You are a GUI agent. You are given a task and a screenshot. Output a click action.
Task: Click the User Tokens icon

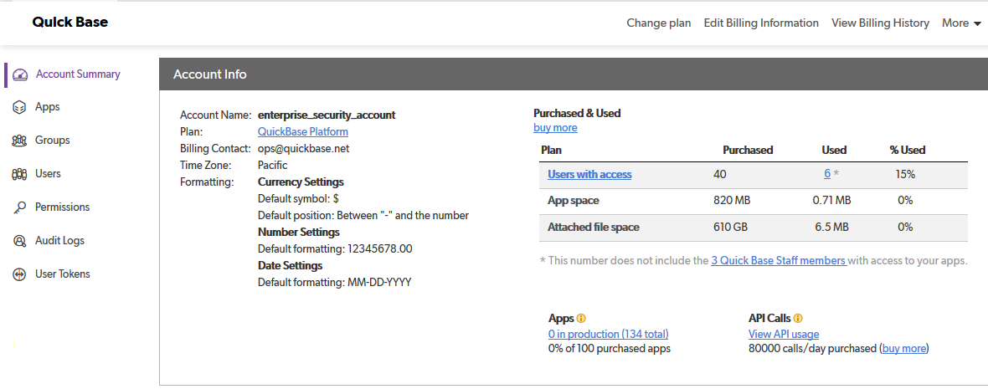[19, 274]
